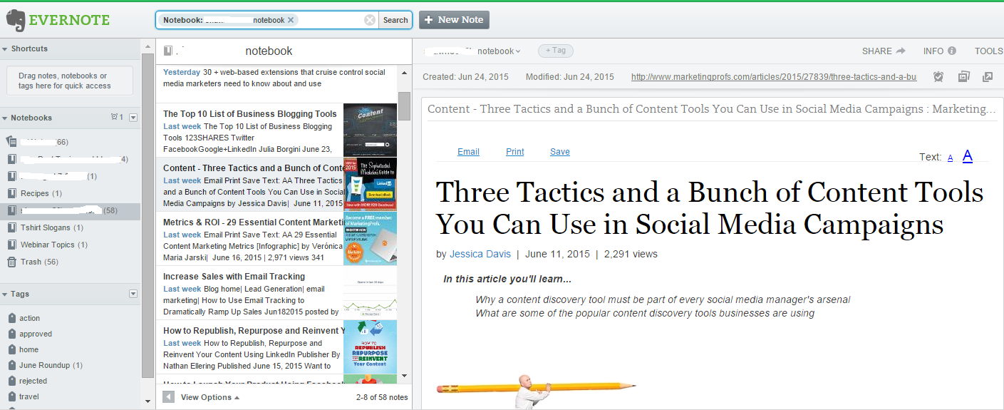The width and height of the screenshot is (1004, 410).
Task: Click the note title field
Action: coord(712,109)
